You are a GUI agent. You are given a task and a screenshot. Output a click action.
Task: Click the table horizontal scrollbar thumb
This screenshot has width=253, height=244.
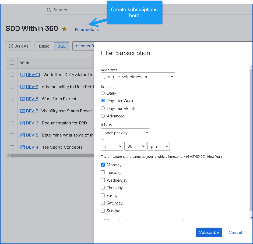[52, 155]
